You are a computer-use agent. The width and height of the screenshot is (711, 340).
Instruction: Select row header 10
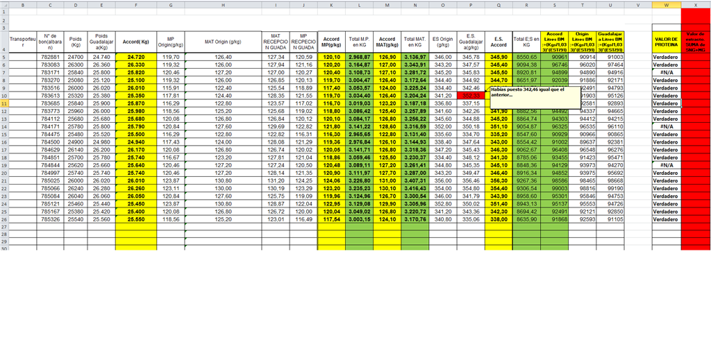(x=3, y=96)
